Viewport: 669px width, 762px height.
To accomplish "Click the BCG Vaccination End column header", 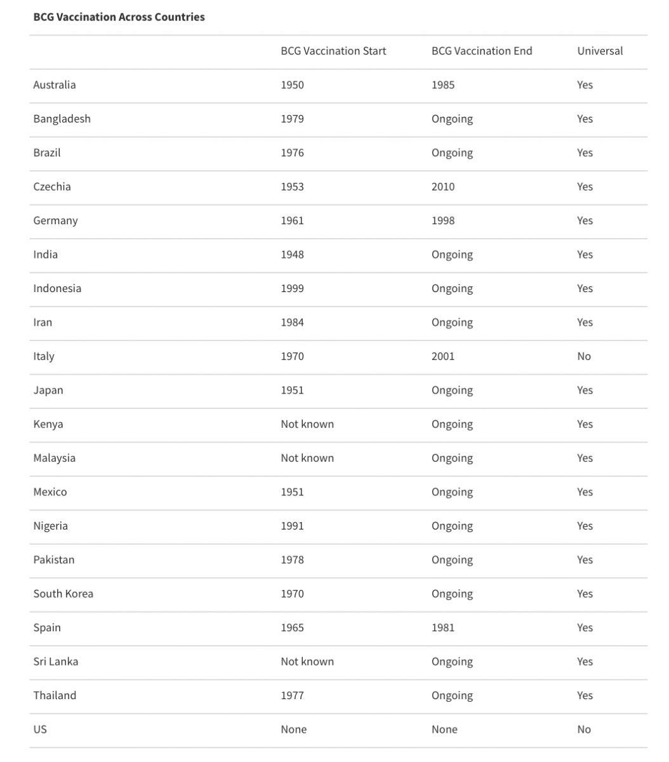I will point(482,51).
